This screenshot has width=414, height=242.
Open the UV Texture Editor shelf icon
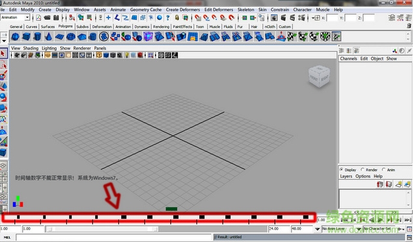337,36
